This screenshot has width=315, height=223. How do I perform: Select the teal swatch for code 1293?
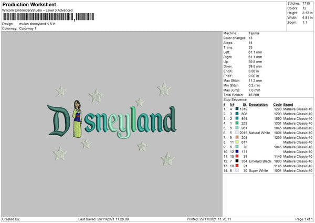237,114
